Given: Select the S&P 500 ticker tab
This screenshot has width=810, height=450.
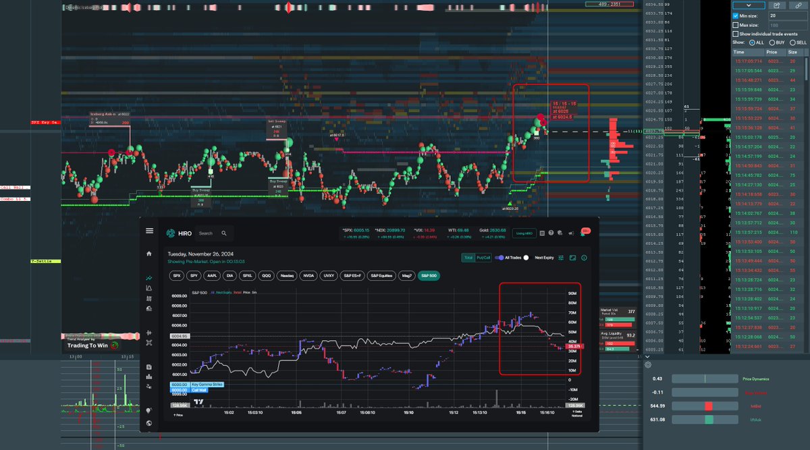Looking at the screenshot, I should (x=428, y=276).
